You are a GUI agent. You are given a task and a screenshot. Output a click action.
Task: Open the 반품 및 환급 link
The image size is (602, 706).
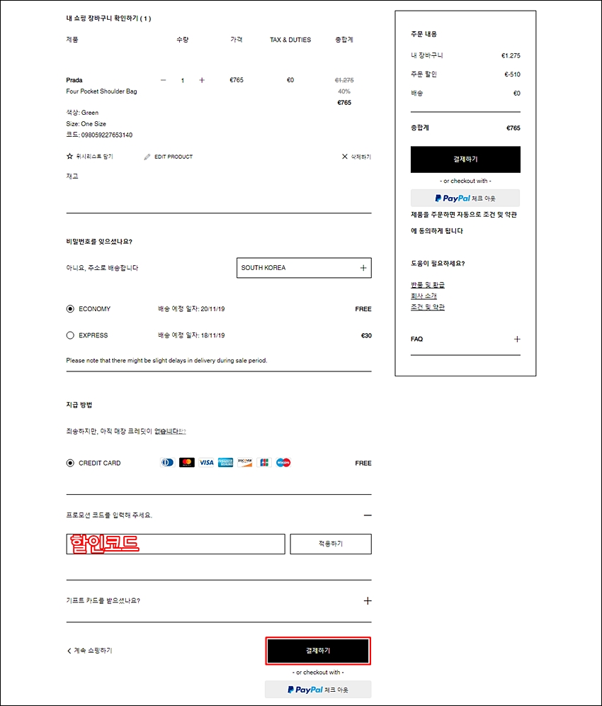click(x=428, y=284)
